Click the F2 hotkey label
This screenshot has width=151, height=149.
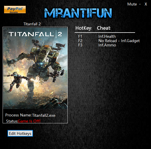click(x=80, y=41)
